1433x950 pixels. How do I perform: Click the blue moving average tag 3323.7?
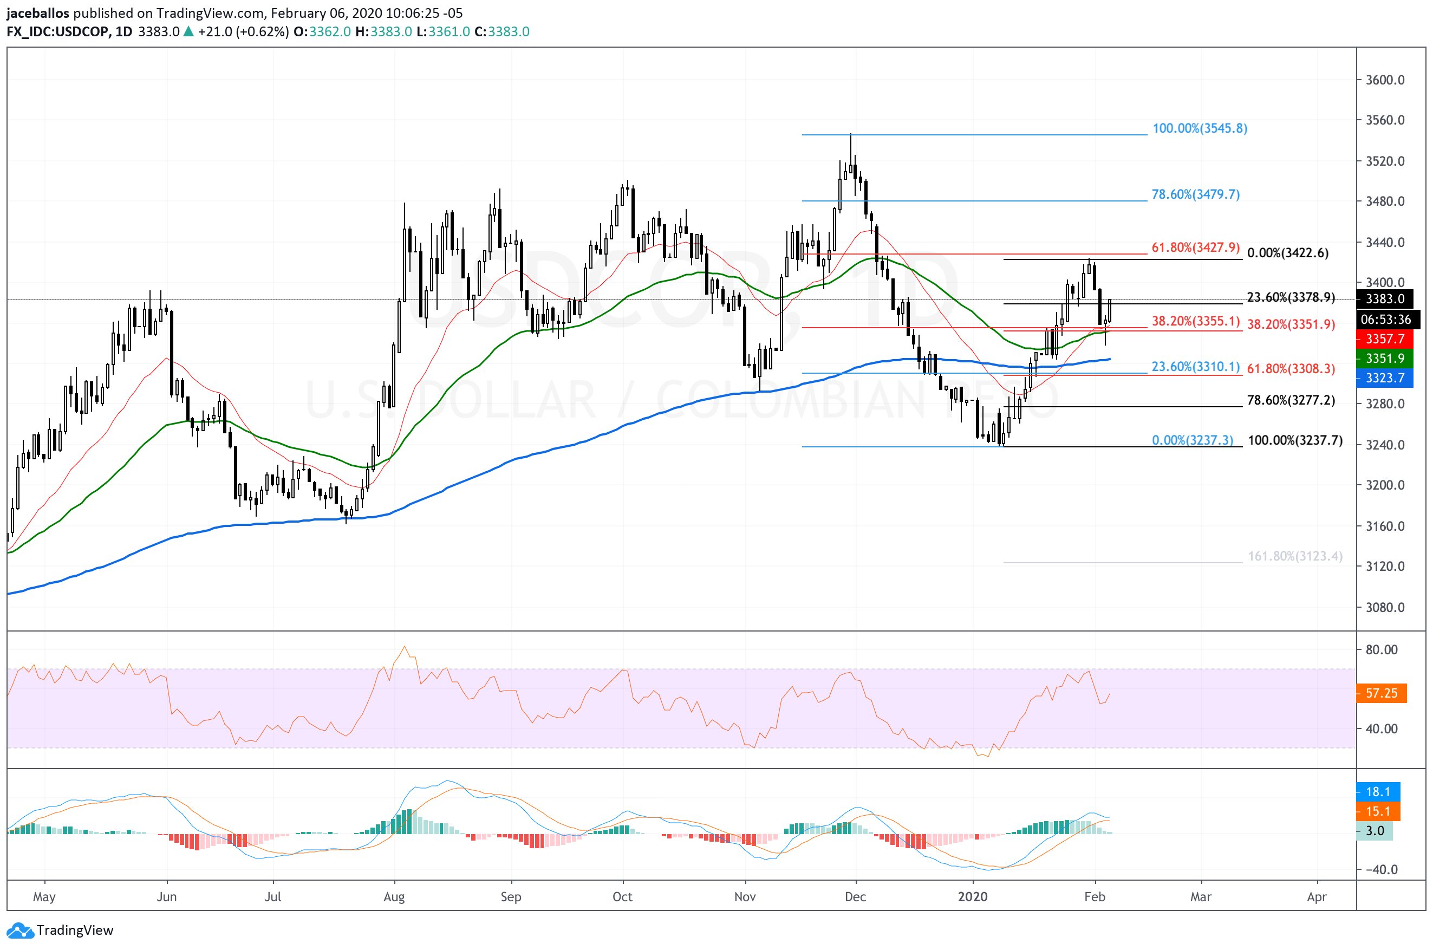click(1385, 378)
